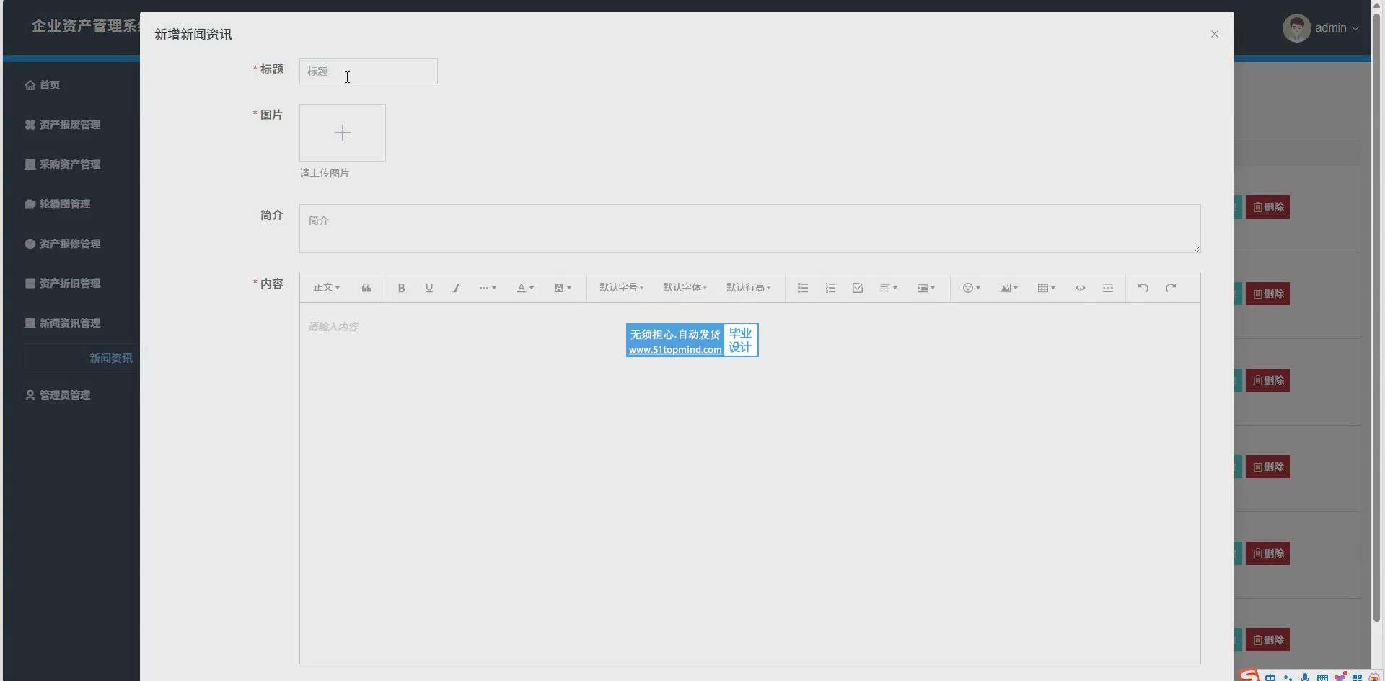The height and width of the screenshot is (681, 1385).
Task: Undo the last editor action
Action: pyautogui.click(x=1143, y=288)
